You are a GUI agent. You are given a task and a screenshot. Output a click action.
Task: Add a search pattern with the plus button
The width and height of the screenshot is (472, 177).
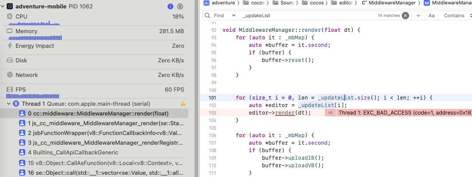click(418, 15)
